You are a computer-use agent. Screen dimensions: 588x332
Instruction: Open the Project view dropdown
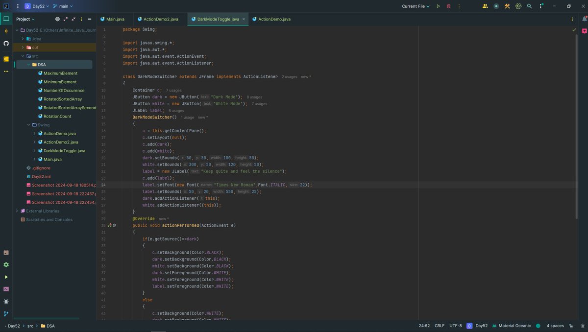[x=25, y=19]
